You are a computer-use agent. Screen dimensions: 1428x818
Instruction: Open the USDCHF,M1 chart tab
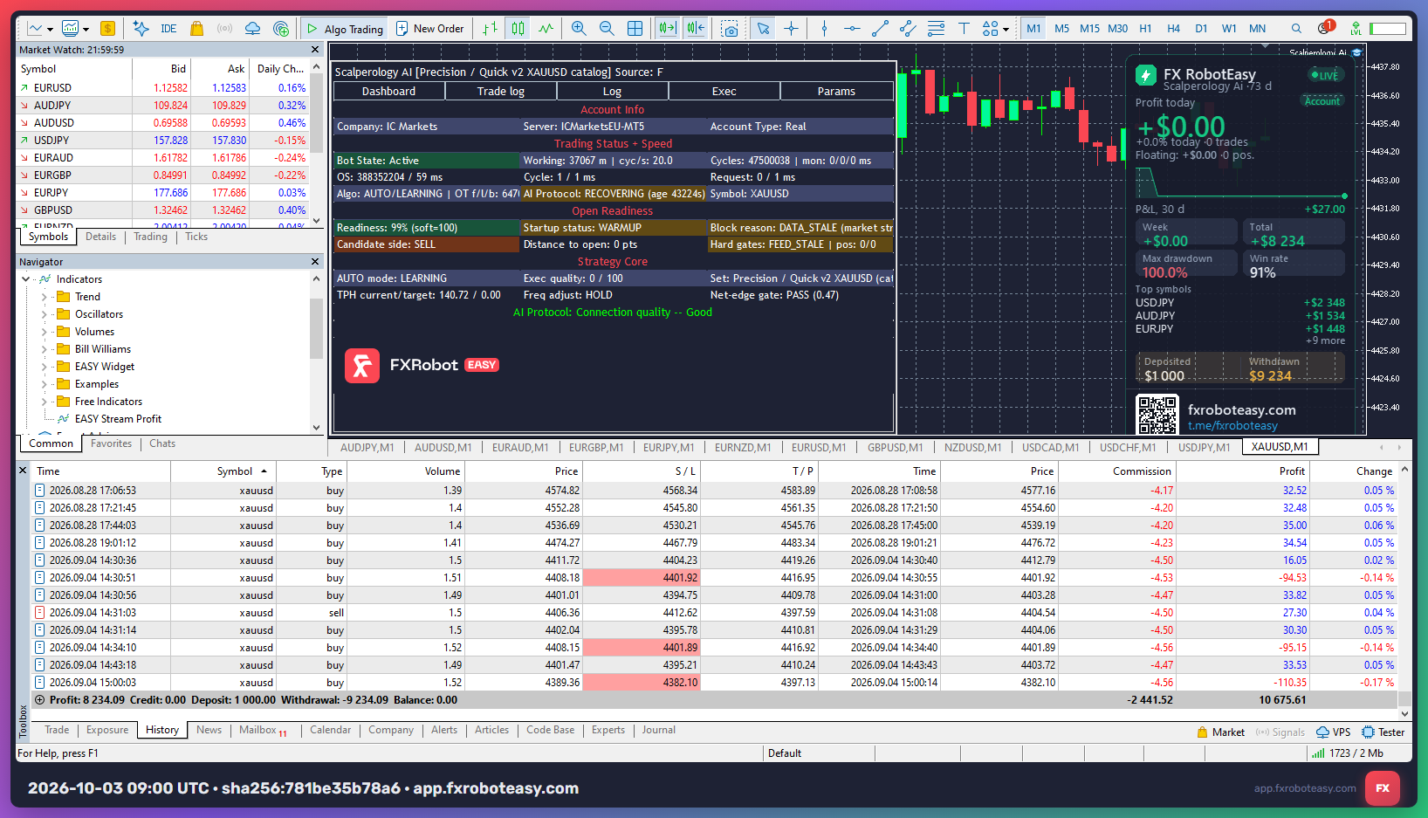pyautogui.click(x=1128, y=447)
